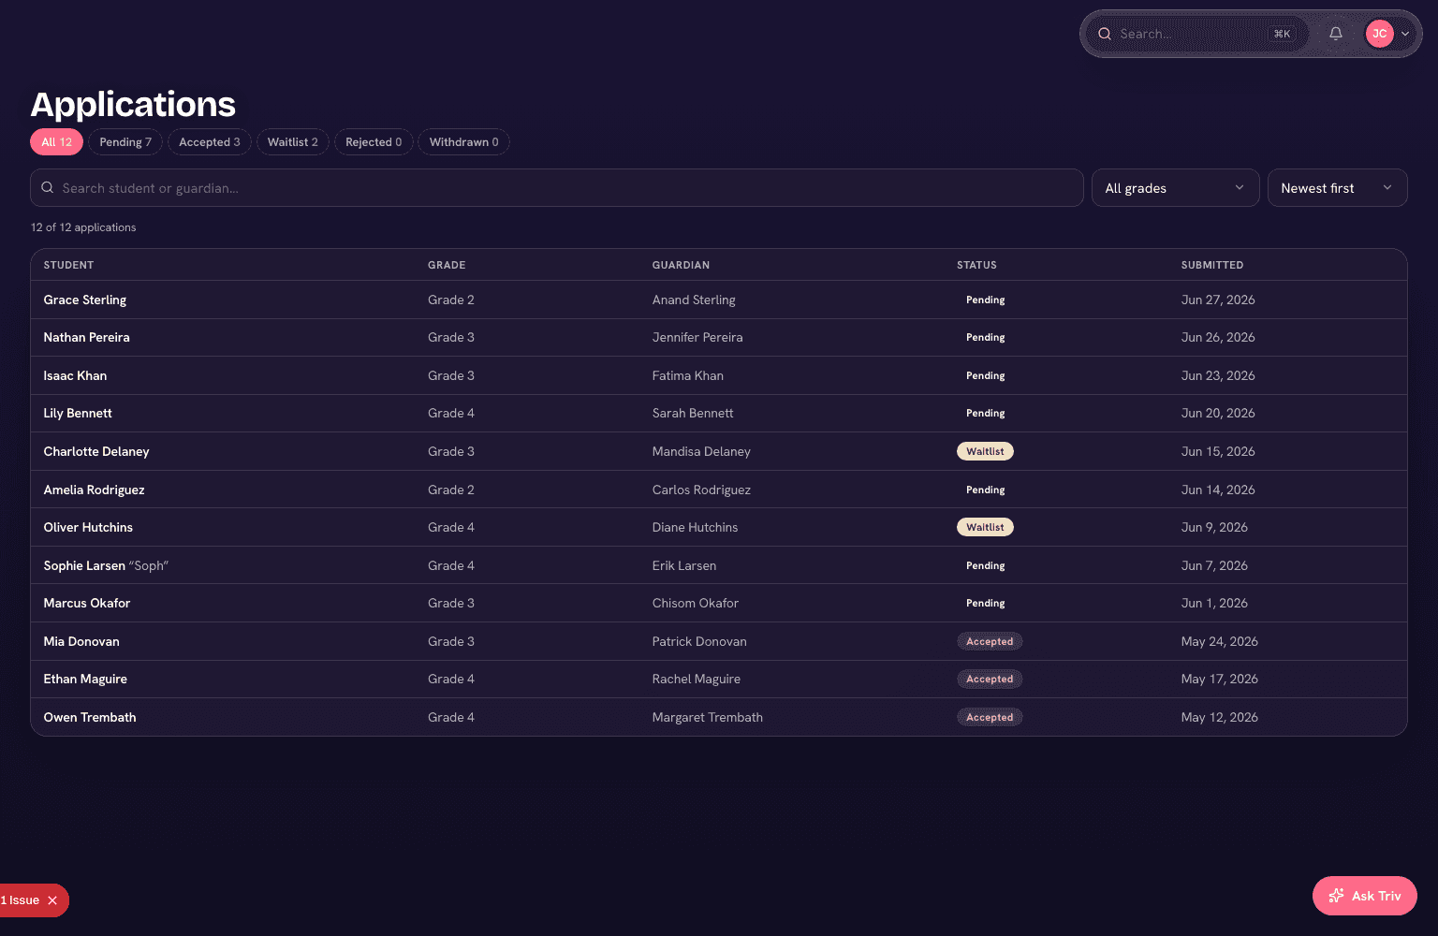The height and width of the screenshot is (936, 1438).
Task: Open the Newest first sort dropdown
Action: click(1337, 188)
